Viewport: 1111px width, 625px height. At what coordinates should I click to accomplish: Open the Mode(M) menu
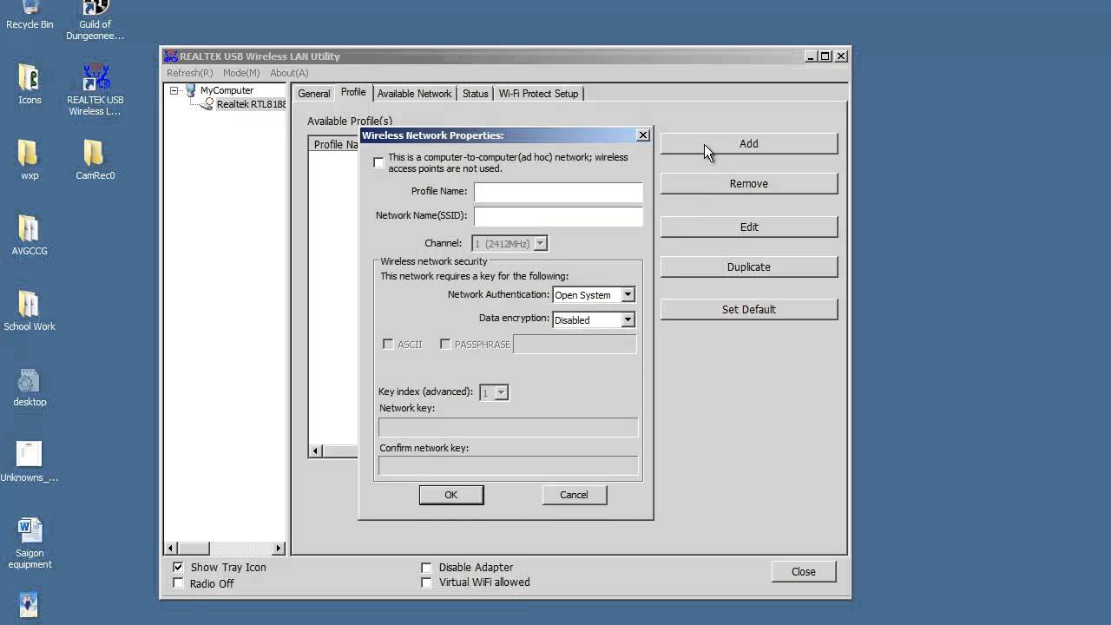(x=241, y=73)
